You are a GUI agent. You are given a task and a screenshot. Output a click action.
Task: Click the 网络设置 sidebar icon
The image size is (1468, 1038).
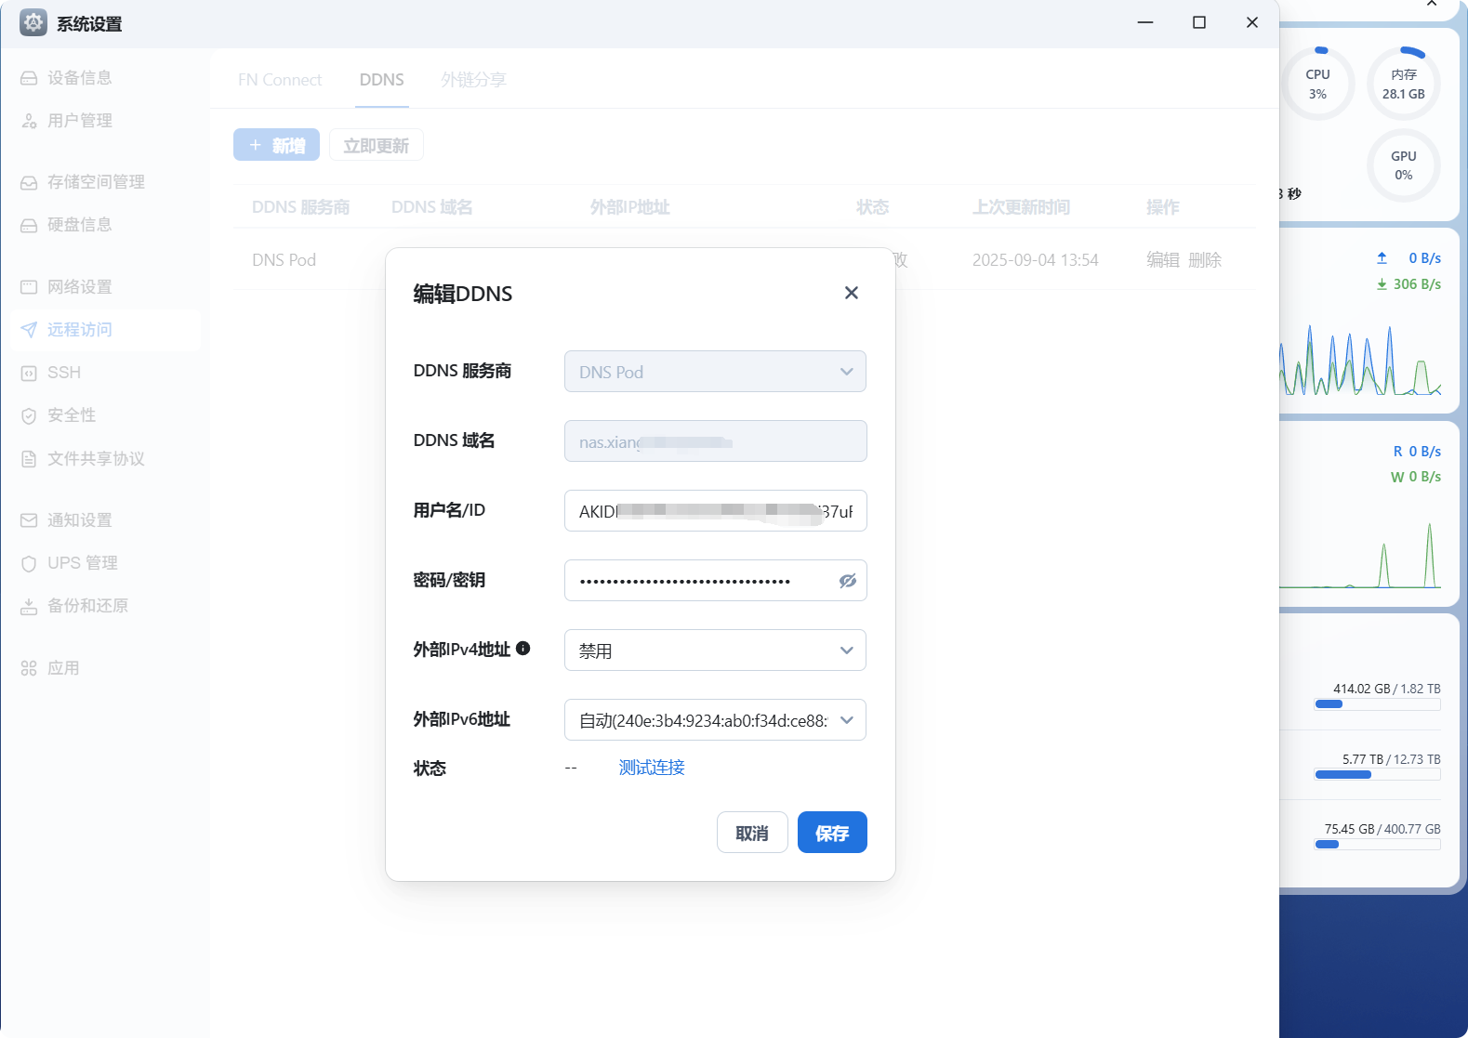click(x=29, y=287)
